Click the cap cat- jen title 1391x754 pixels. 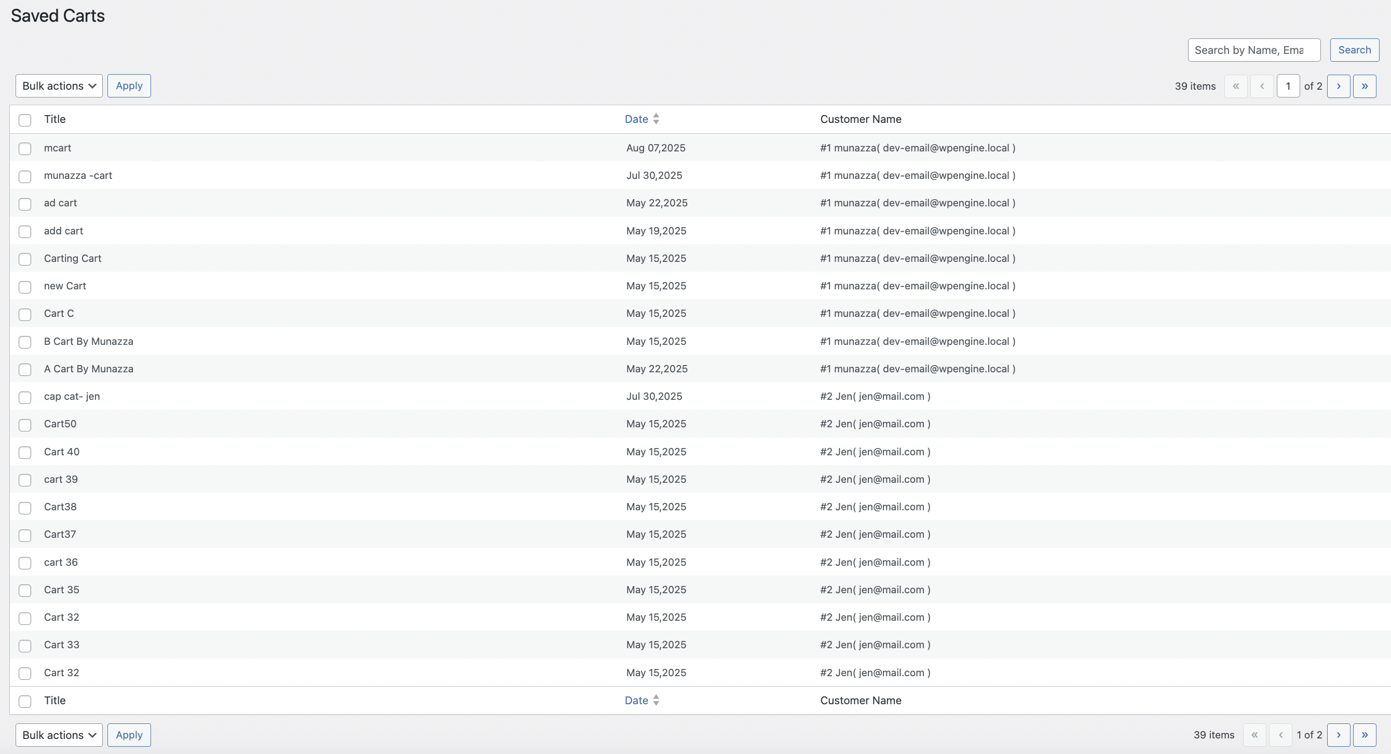(72, 396)
